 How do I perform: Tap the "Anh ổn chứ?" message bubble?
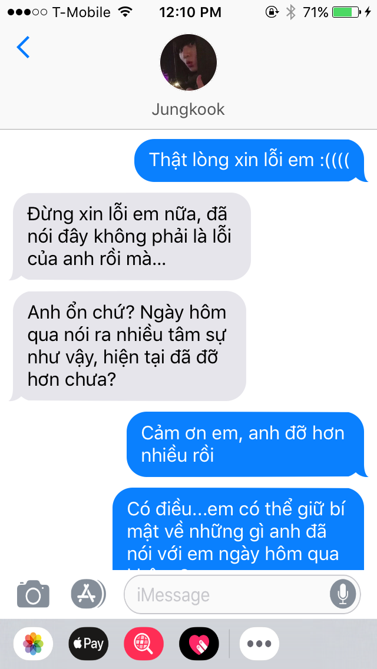pyautogui.click(x=128, y=346)
